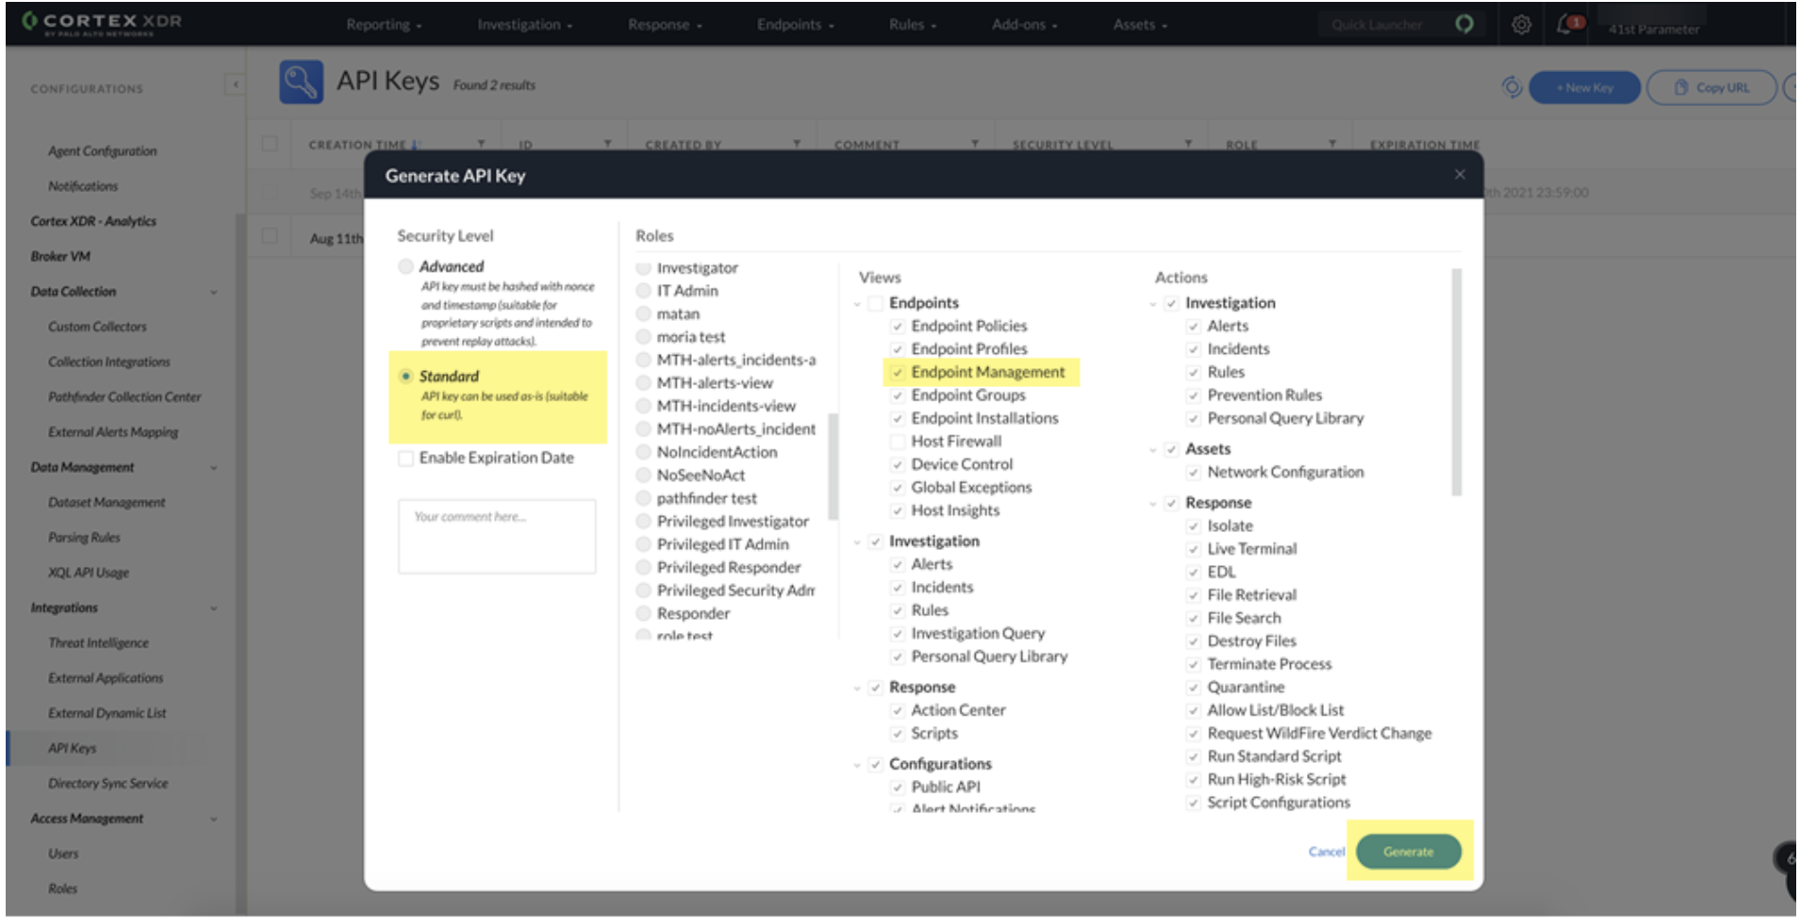Select the Responder role radio
Screen dimensions: 1800x920
644,613
